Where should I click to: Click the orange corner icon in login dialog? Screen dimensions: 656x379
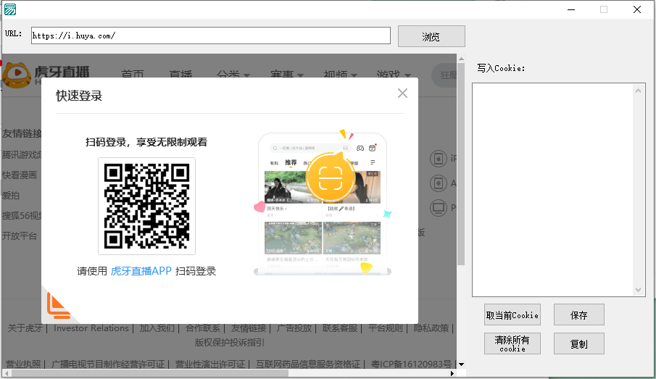[58, 306]
